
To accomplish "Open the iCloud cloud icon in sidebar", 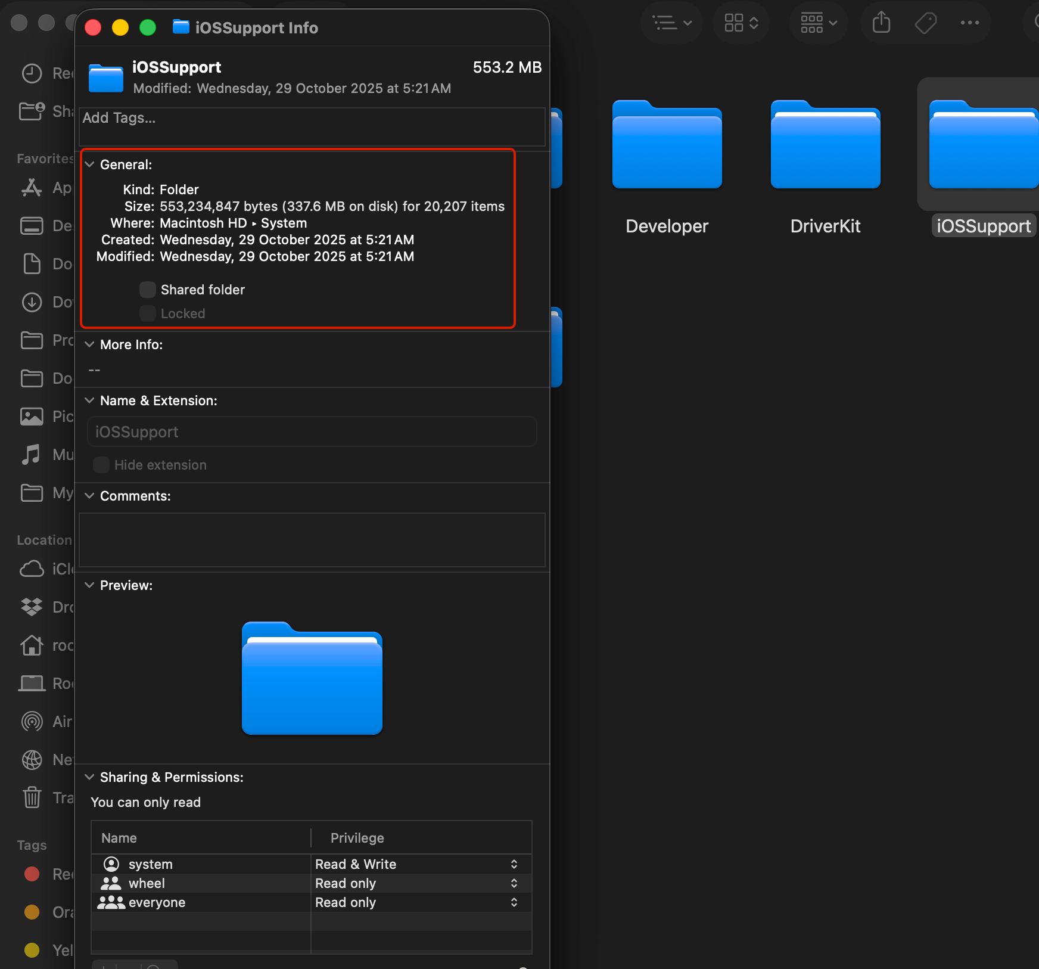I will (x=32, y=569).
